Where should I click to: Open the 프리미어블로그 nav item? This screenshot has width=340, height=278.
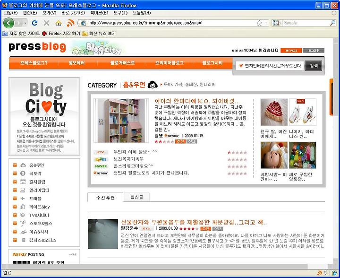click(170, 63)
